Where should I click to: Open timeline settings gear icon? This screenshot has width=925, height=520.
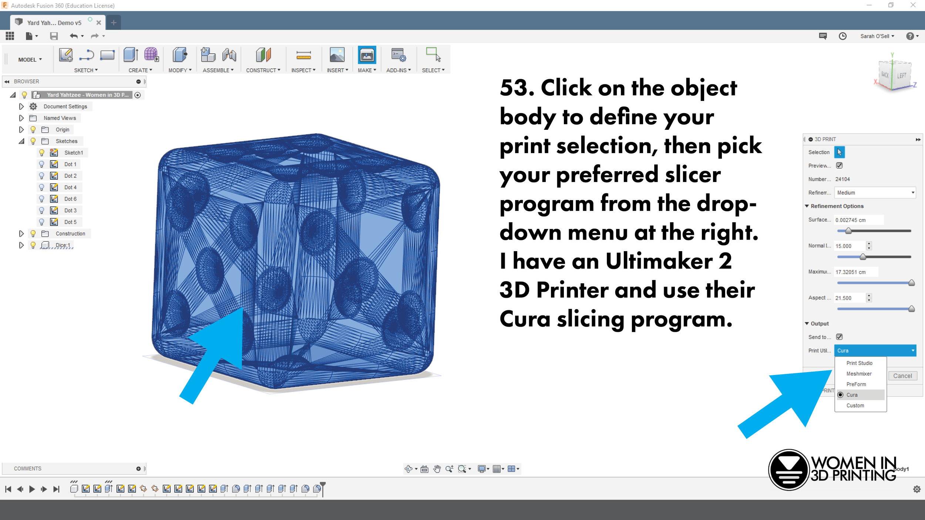coord(917,489)
